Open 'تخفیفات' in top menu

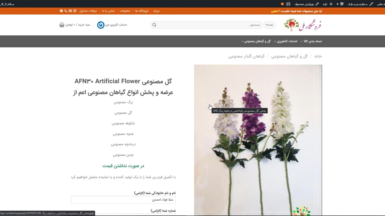click(125, 11)
